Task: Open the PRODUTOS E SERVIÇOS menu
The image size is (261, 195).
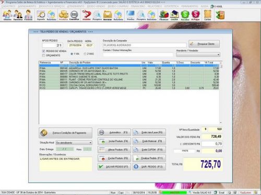Action: (52, 6)
